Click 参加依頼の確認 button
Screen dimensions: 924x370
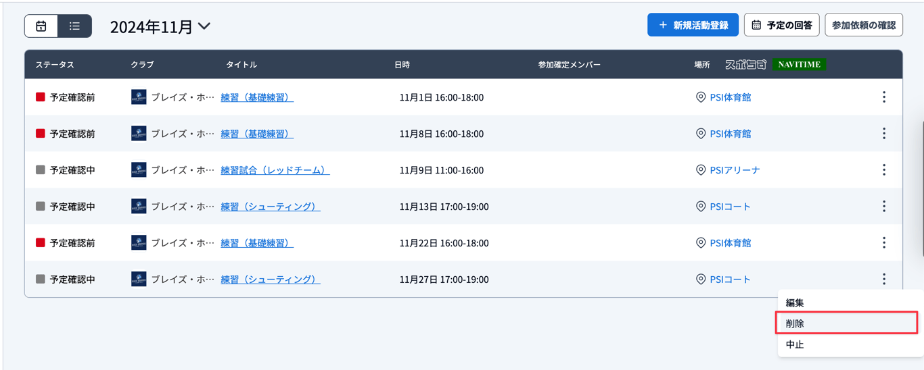tap(863, 25)
